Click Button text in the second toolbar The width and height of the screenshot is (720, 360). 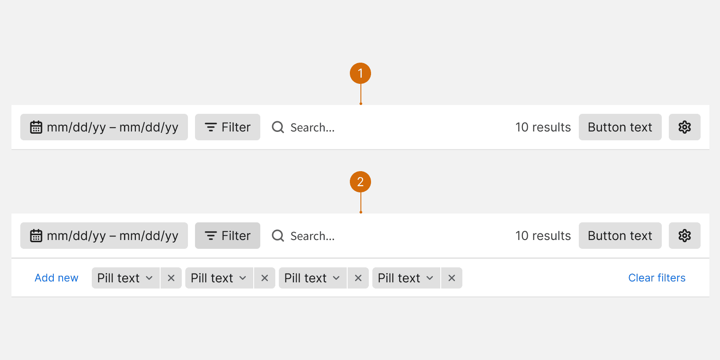point(620,236)
